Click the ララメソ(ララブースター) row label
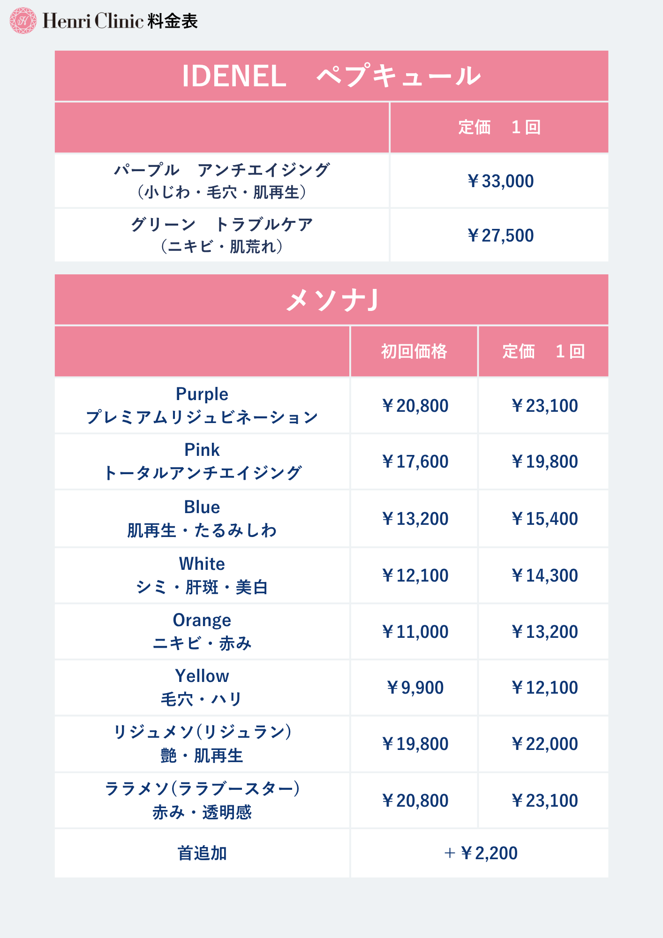This screenshot has width=663, height=938. [202, 801]
